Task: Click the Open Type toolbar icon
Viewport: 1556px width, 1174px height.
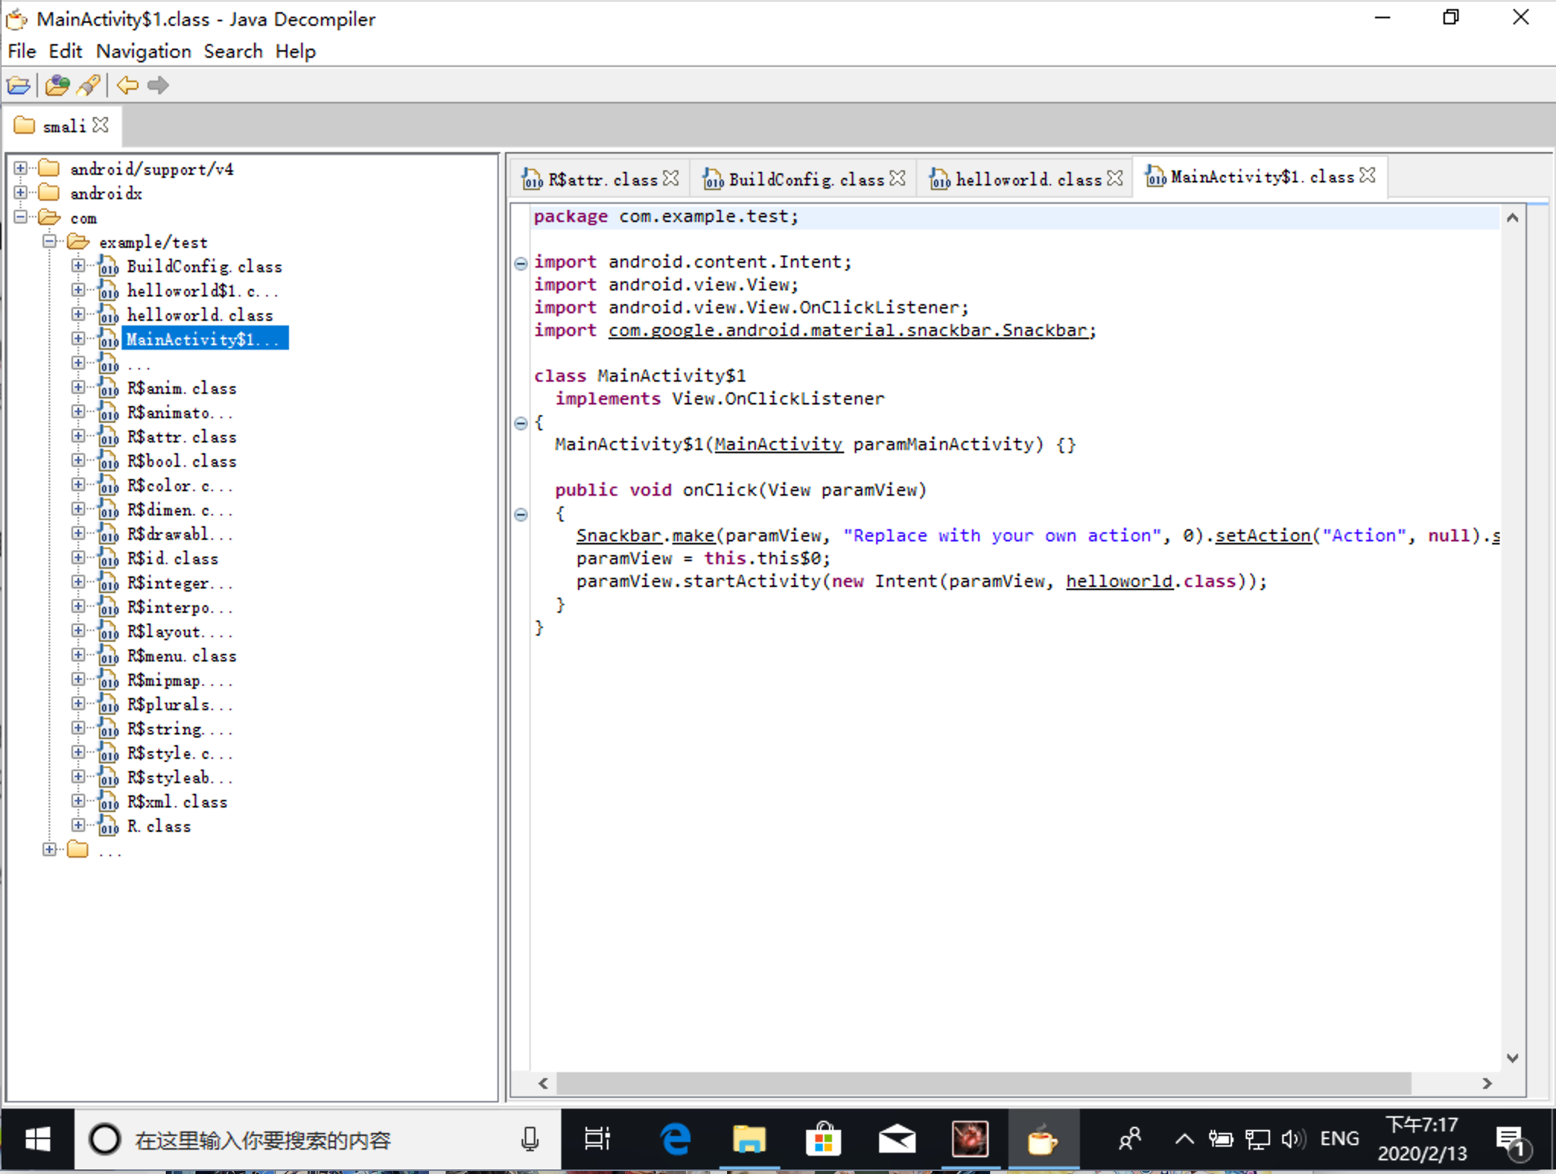Action: pos(57,85)
